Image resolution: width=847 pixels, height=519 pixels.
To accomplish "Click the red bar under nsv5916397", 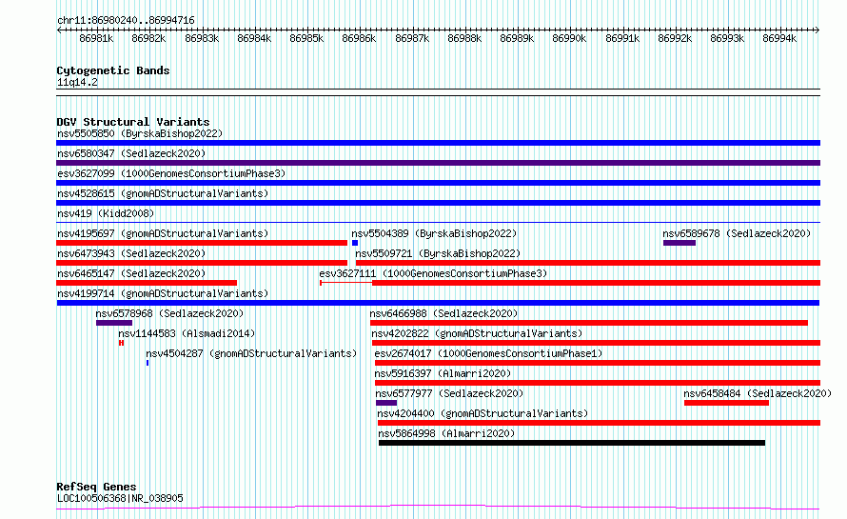I will click(598, 383).
